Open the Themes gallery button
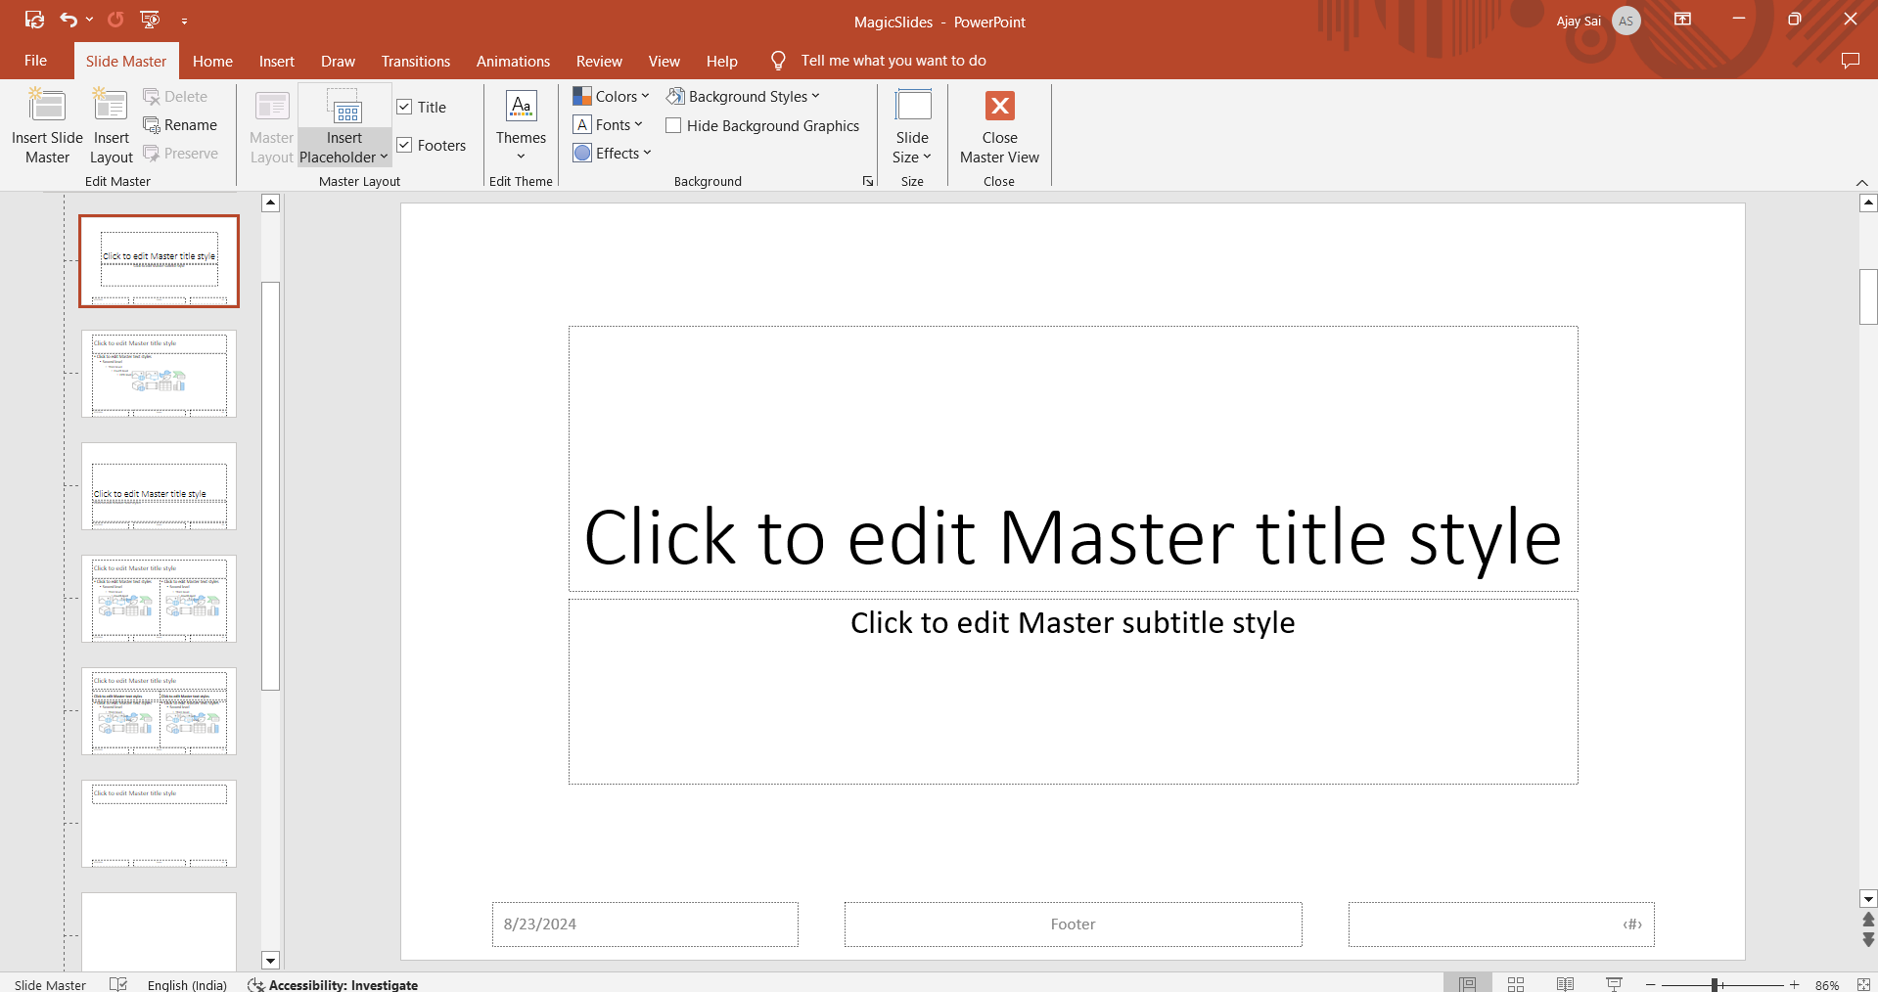Viewport: 1878px width, 992px height. coord(521,127)
